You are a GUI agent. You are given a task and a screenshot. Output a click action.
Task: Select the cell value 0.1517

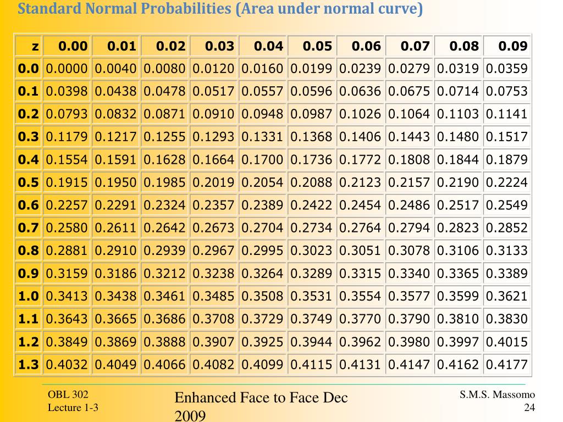coord(506,137)
